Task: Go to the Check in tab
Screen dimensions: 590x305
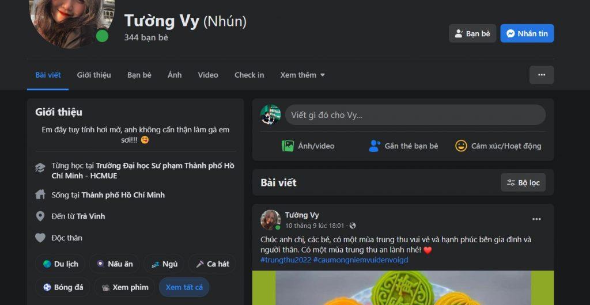Action: pyautogui.click(x=249, y=75)
